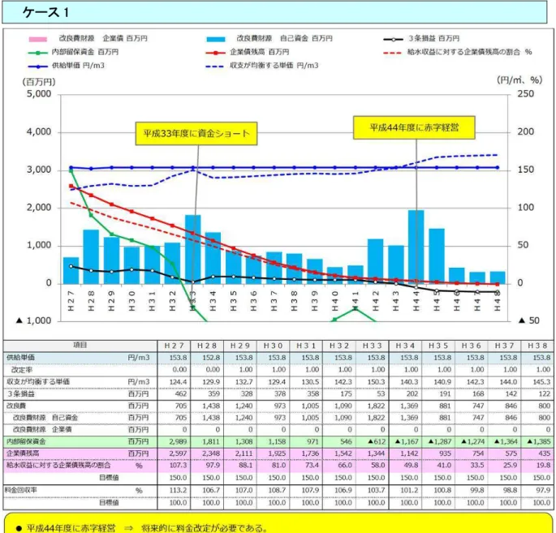Click the H33 table column header

coord(372,346)
